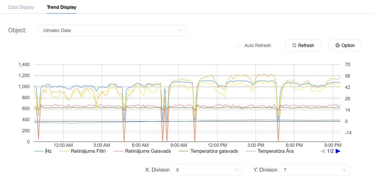Switch to the Data Display tab

coord(21,7)
